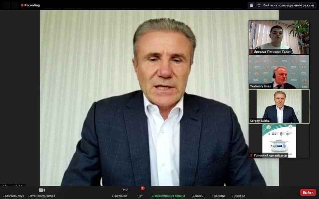Select the highlighted Sergey Bubka thumbnail
Viewport: 319px width, 199px height.
(279, 106)
